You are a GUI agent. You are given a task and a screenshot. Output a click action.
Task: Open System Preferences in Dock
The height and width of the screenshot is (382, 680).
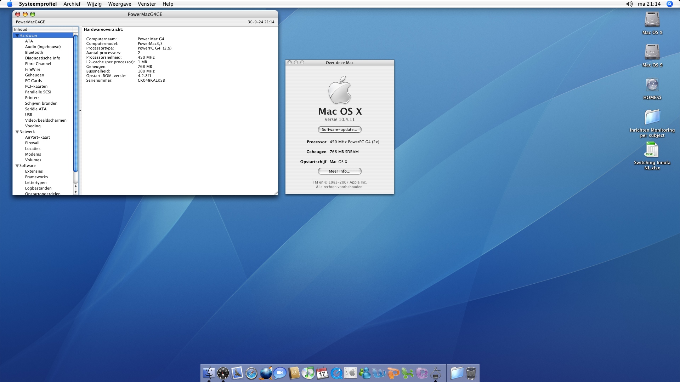click(351, 373)
